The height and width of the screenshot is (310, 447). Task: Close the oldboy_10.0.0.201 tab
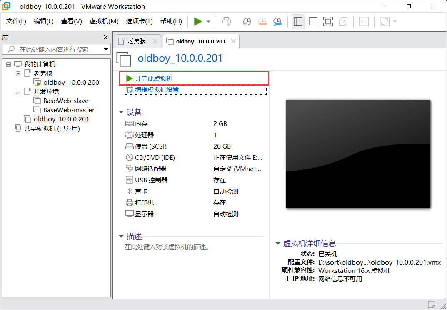(233, 41)
